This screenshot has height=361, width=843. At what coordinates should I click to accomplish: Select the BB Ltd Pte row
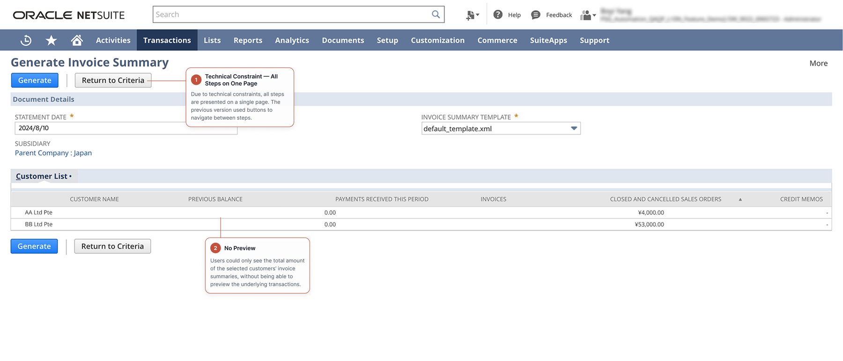421,224
